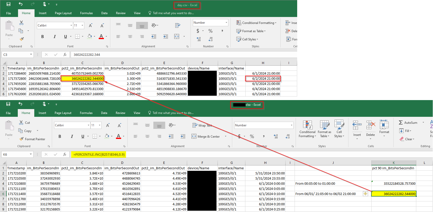Click the Cut scissors labeled Cut

21,123
